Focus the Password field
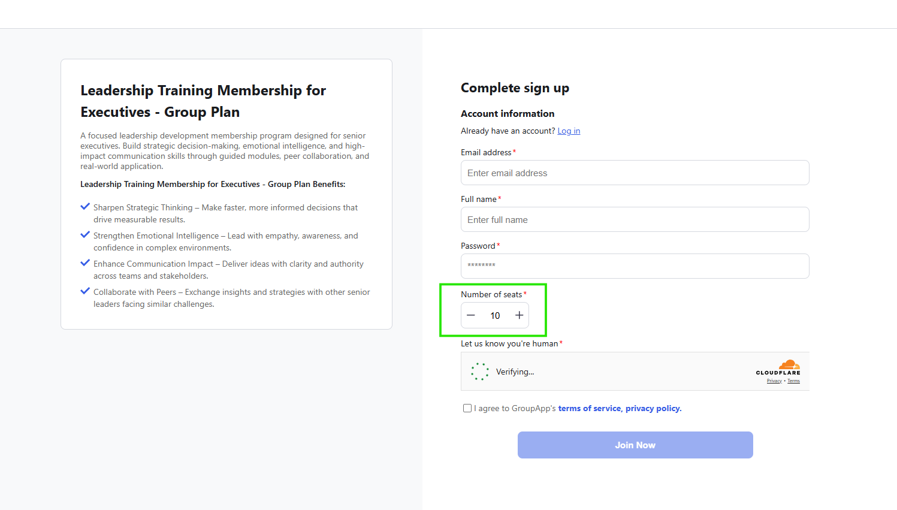 pyautogui.click(x=635, y=266)
